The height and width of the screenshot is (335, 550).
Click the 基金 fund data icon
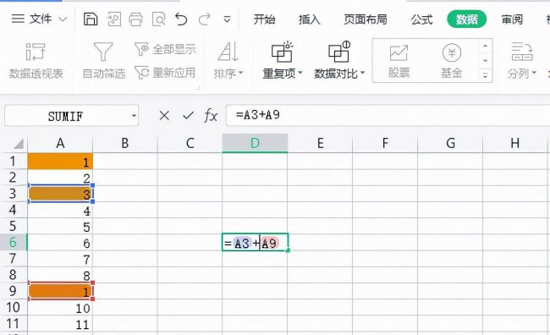pos(452,53)
